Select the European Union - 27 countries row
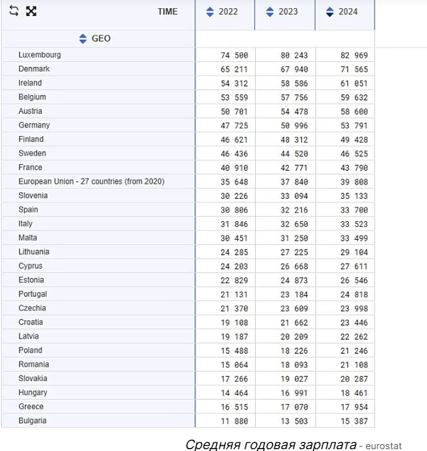The height and width of the screenshot is (451, 427). coord(91,182)
